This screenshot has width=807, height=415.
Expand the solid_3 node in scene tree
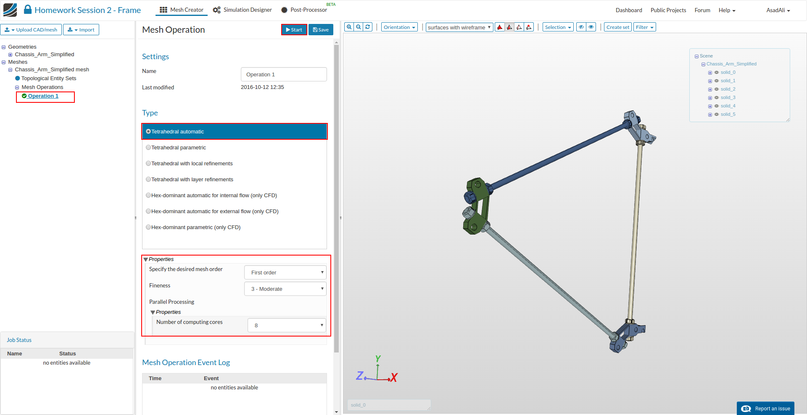[710, 98]
